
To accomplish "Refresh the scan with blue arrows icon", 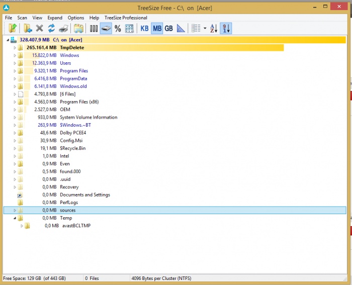I will [51, 29].
